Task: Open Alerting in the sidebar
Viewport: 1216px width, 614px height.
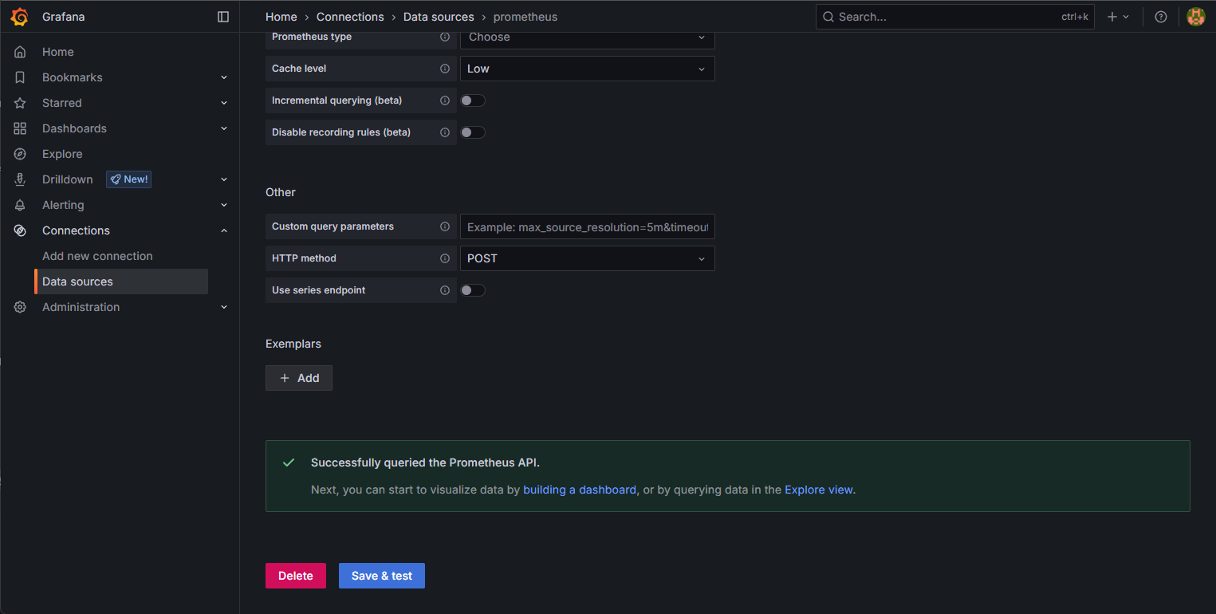Action: point(63,205)
